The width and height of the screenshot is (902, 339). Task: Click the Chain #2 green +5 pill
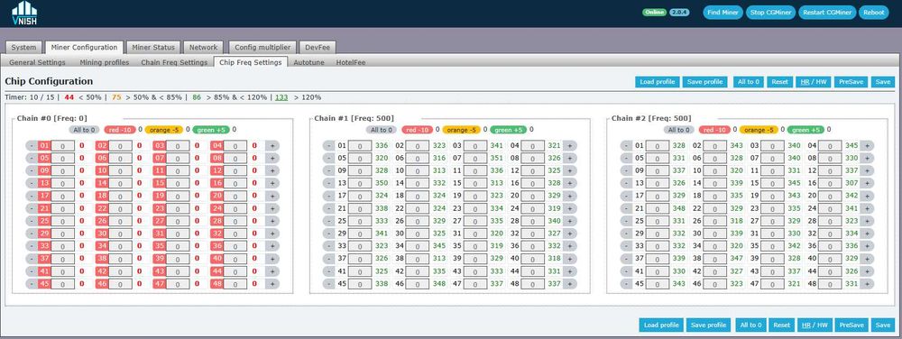(x=805, y=130)
